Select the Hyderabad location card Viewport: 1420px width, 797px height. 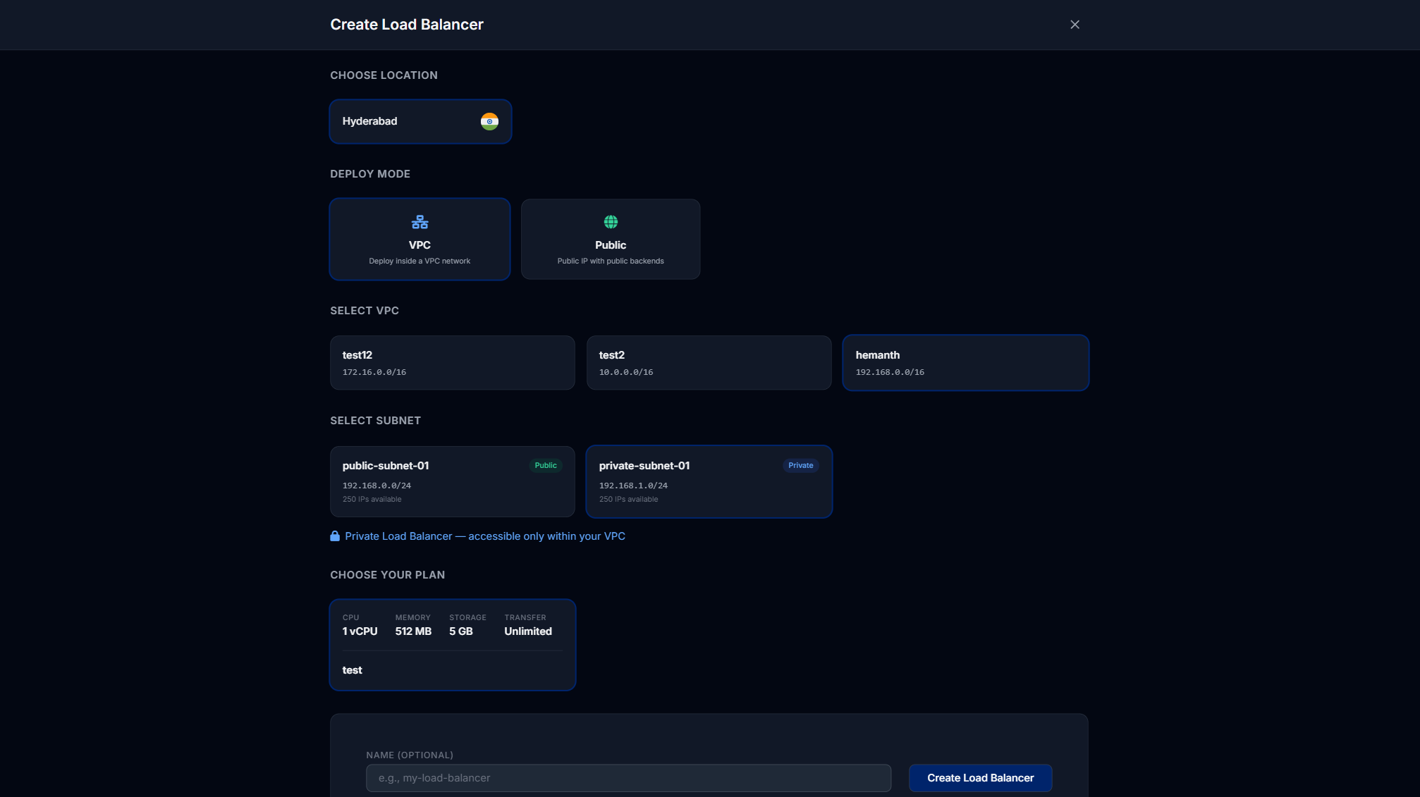[420, 121]
